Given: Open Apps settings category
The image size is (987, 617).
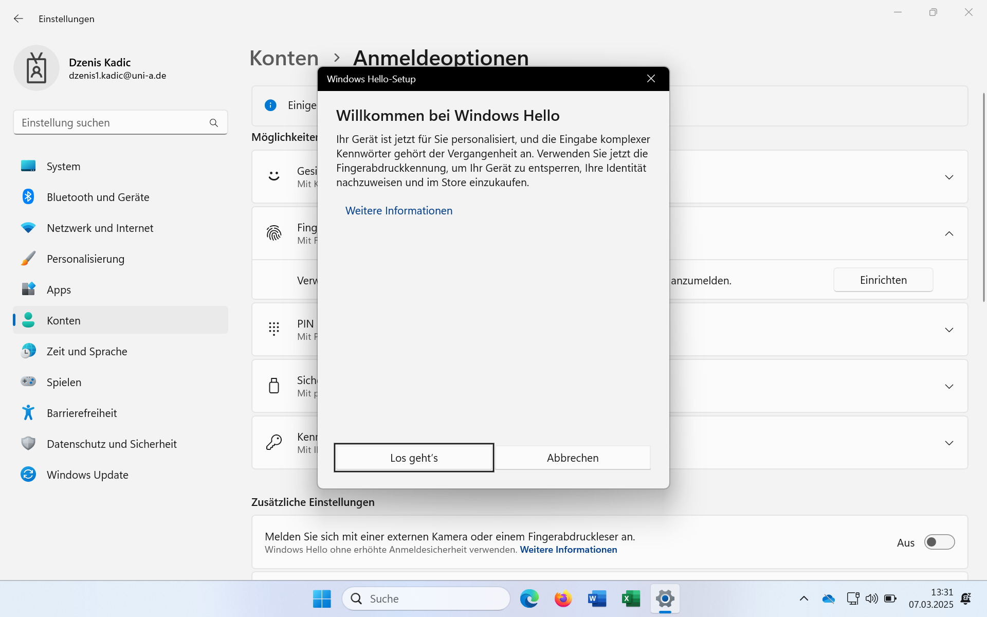Looking at the screenshot, I should point(120,289).
